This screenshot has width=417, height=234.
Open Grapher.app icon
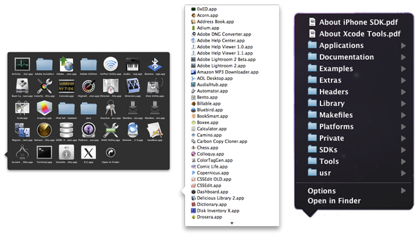tap(44, 109)
